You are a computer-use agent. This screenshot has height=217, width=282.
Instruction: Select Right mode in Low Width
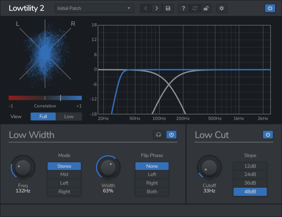pyautogui.click(x=64, y=192)
